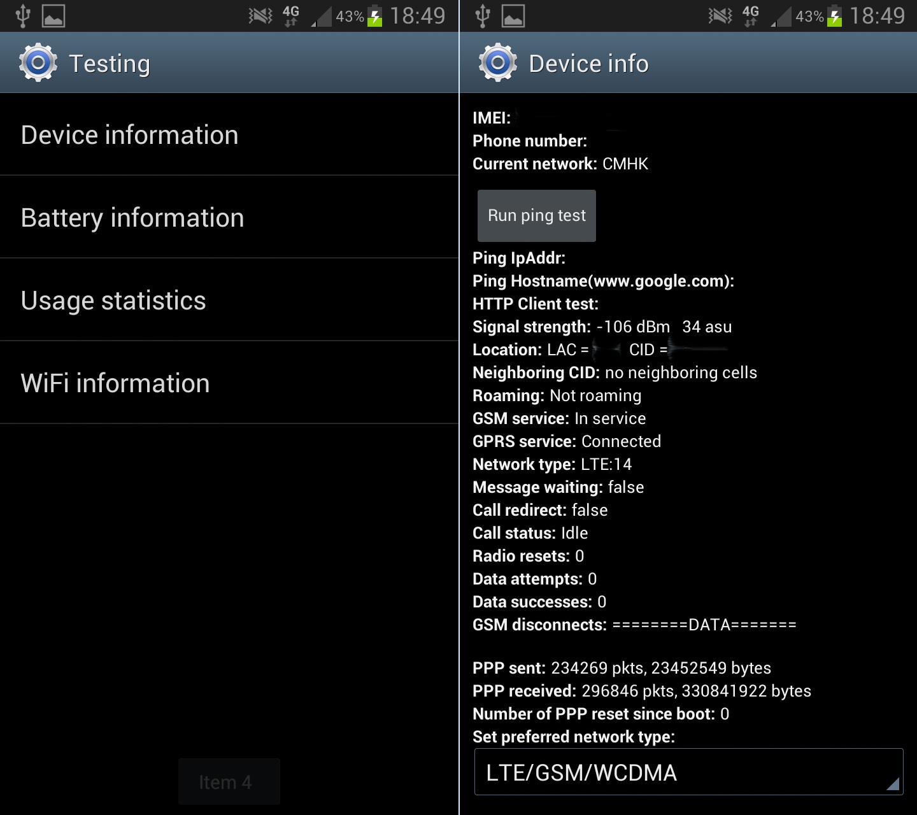Screen dimensions: 917x815
Task: Tap the 18:49 clock on right screen
Action: pos(877,16)
